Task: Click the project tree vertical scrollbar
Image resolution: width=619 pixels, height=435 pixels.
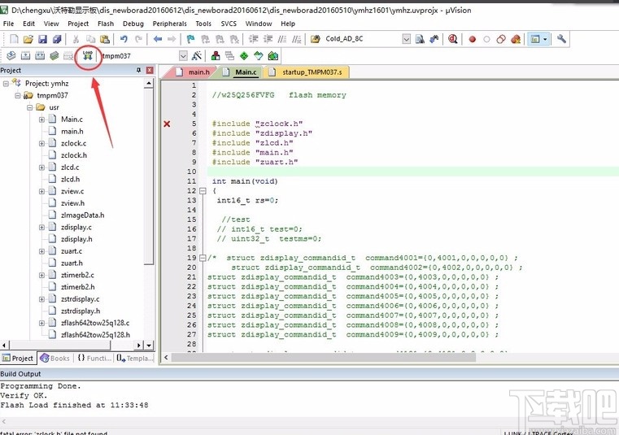Action: 148,176
